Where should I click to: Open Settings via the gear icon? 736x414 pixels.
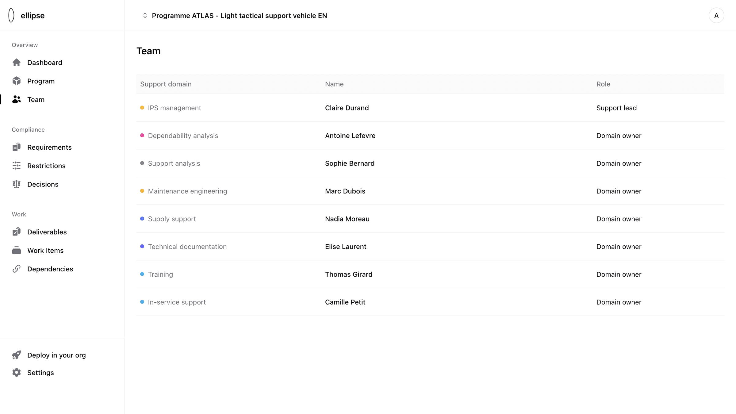17,372
